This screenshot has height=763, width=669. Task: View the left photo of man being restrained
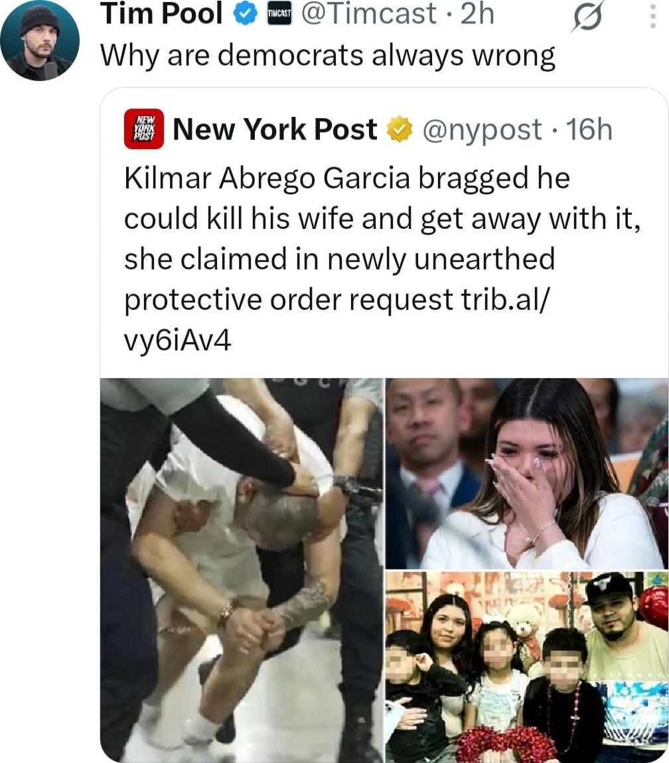coord(242,571)
